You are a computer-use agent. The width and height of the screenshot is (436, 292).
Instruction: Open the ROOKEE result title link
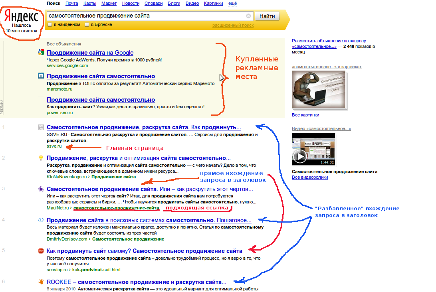coord(137,282)
